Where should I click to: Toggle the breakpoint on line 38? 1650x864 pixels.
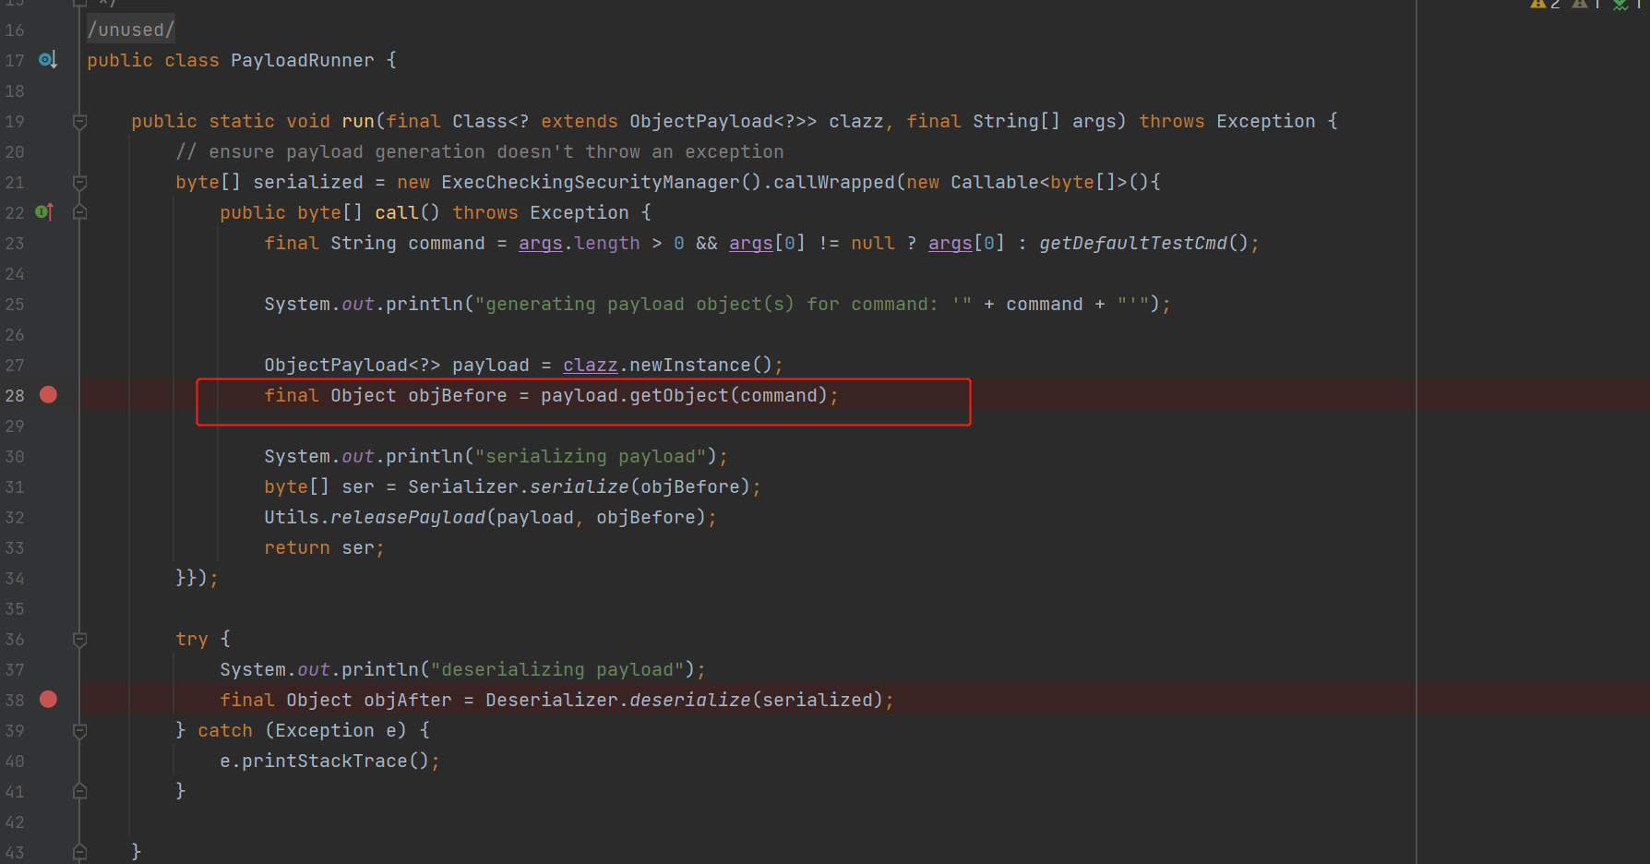pos(48,700)
